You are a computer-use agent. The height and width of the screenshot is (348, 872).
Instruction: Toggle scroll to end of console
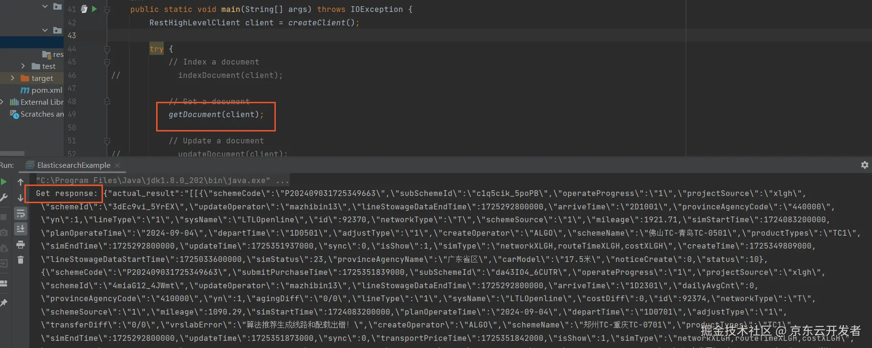21,229
